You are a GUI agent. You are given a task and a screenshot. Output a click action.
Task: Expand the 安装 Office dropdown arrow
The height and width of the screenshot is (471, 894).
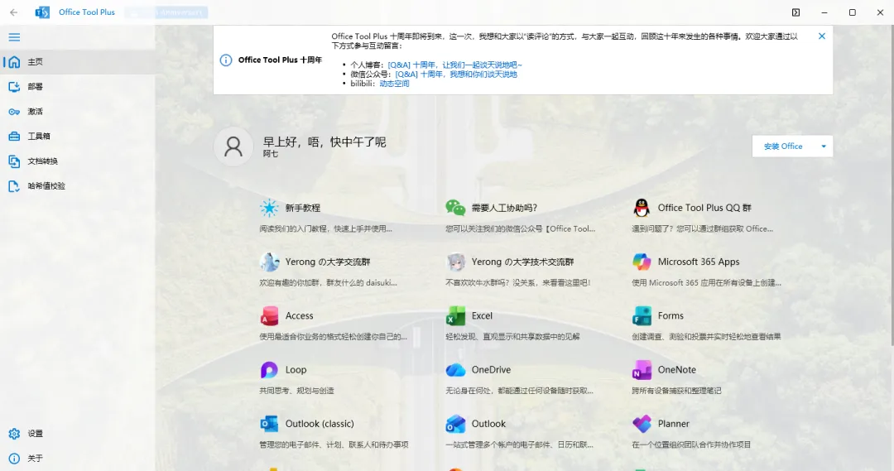[824, 146]
